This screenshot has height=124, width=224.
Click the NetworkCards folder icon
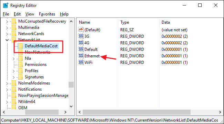[14, 34]
